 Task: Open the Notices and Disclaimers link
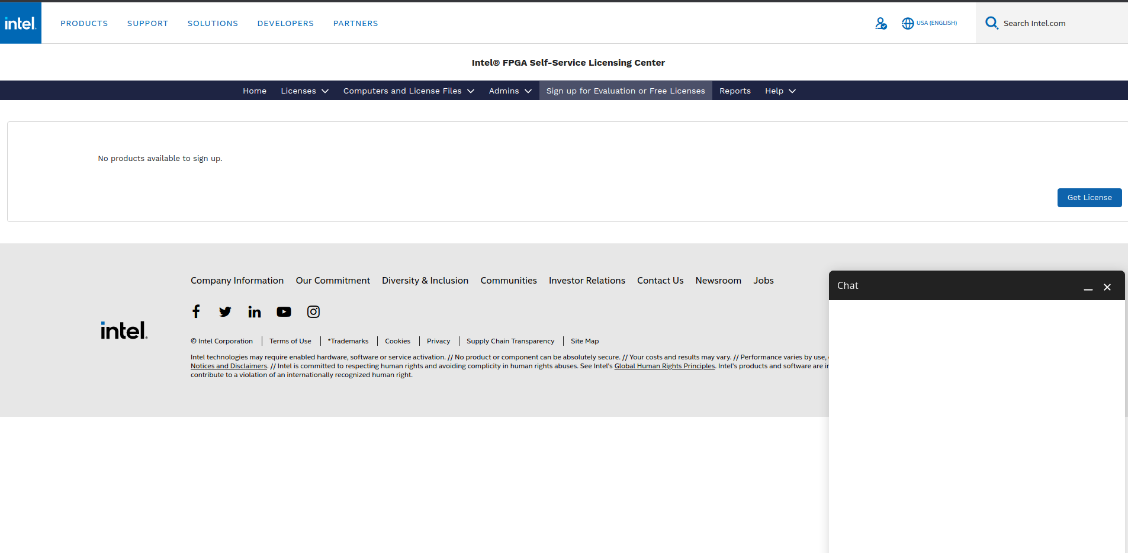point(229,366)
